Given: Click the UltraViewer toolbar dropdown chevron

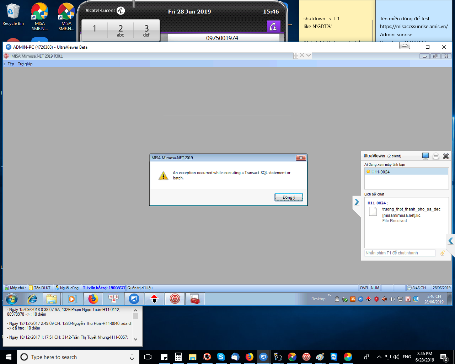Looking at the screenshot, I should 309,55.
